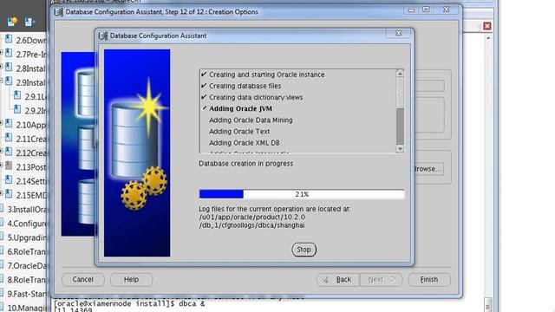Click the inner dialog title bar icon
This screenshot has width=555, height=312.
tap(103, 36)
